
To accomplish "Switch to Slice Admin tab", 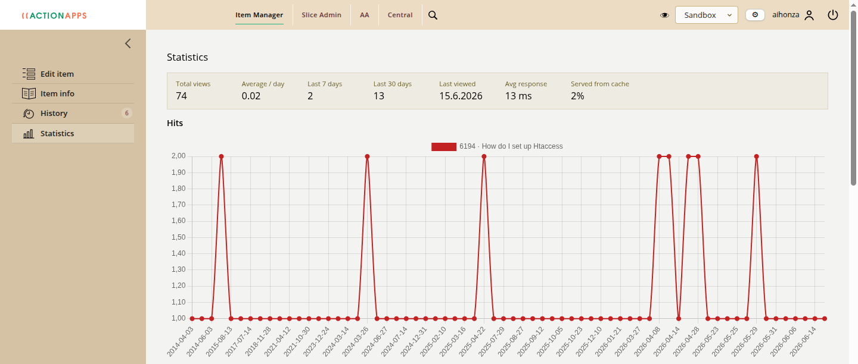I will [x=322, y=15].
